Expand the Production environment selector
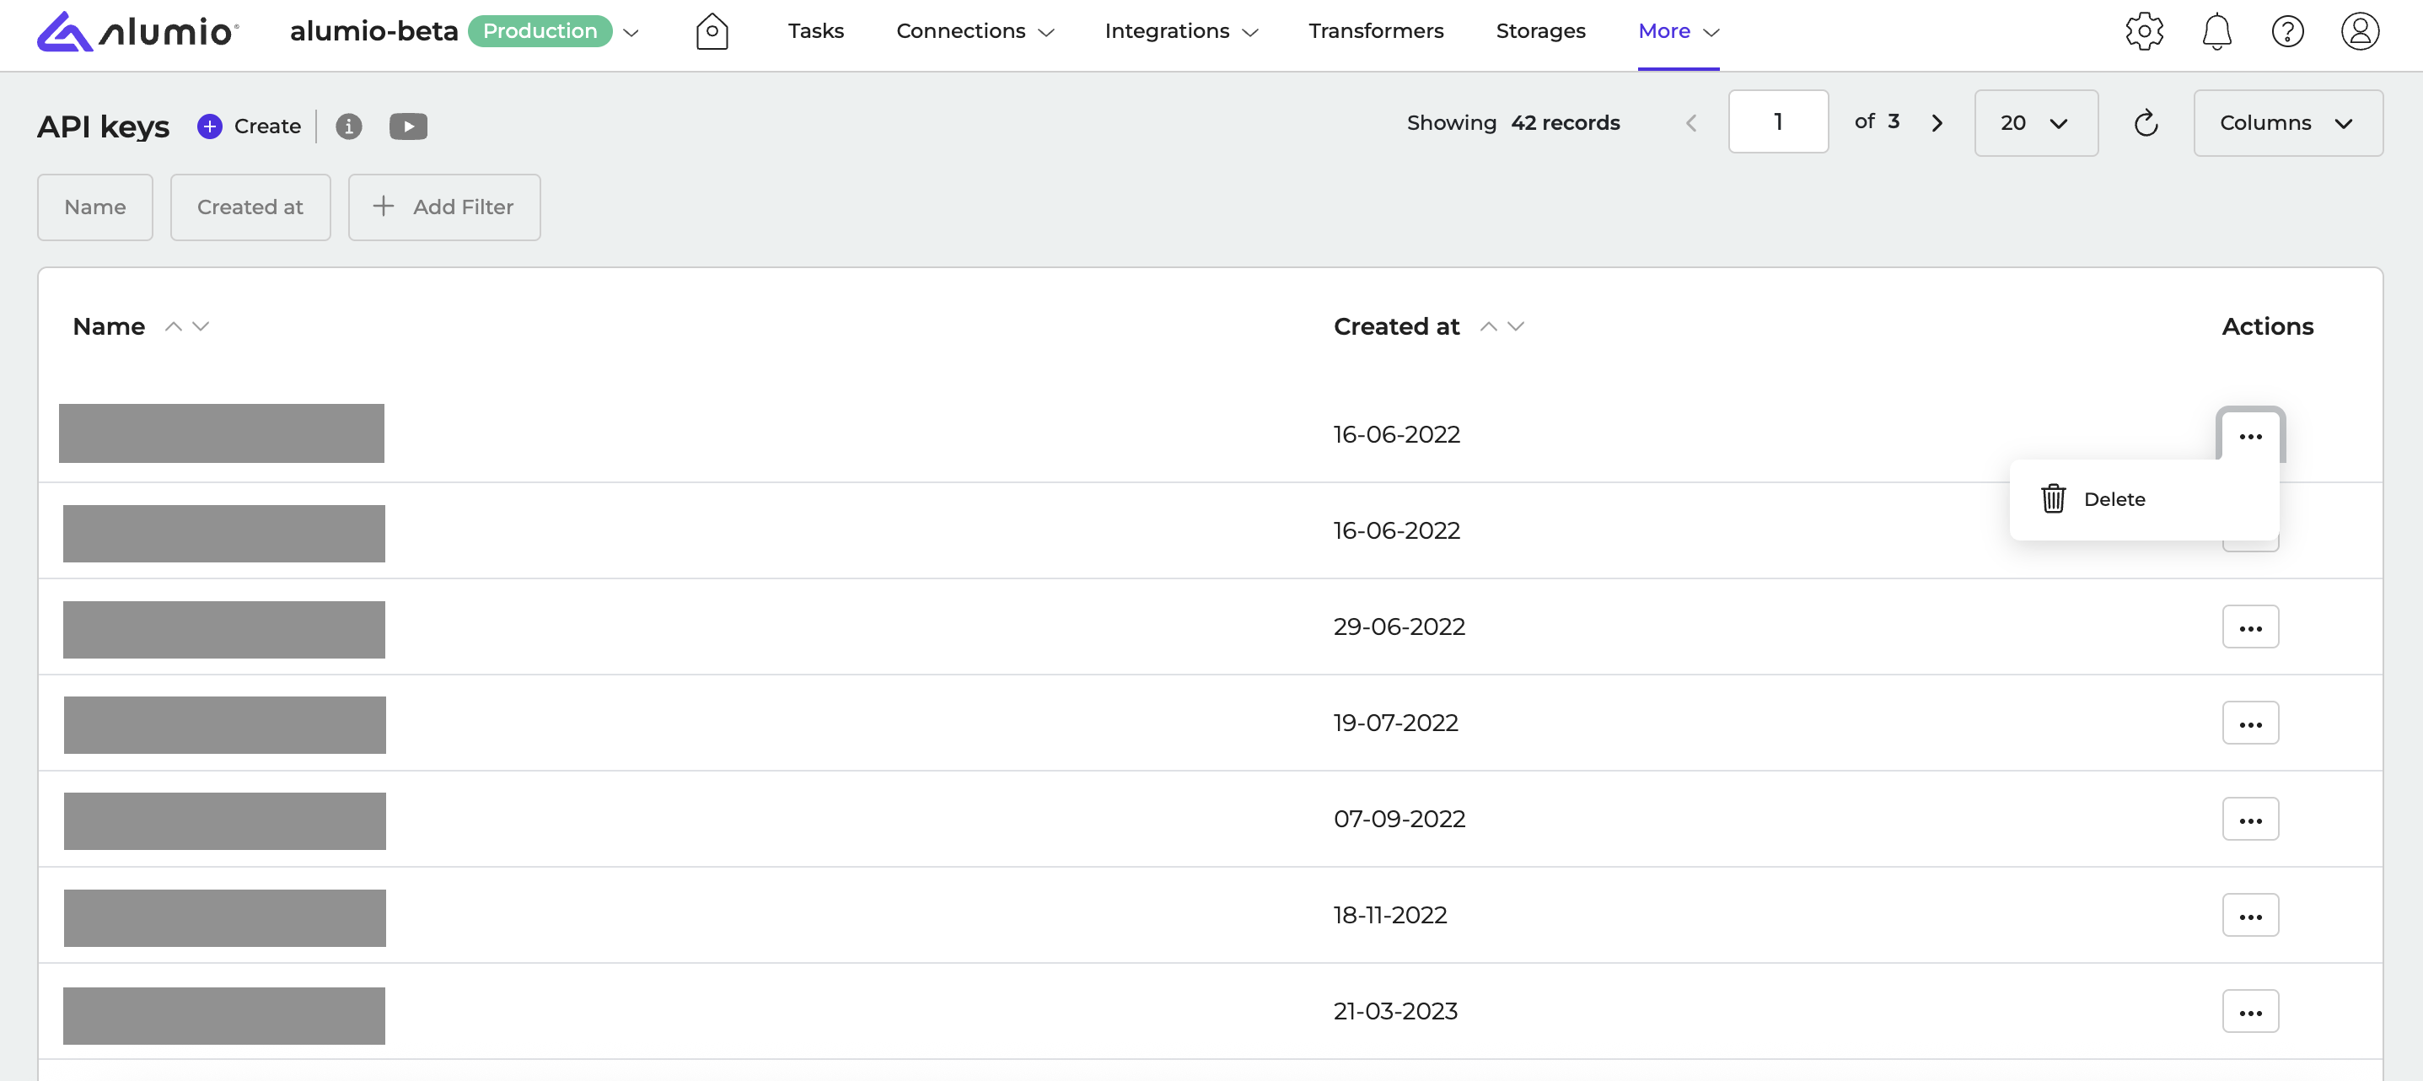Image resolution: width=2423 pixels, height=1081 pixels. tap(631, 33)
